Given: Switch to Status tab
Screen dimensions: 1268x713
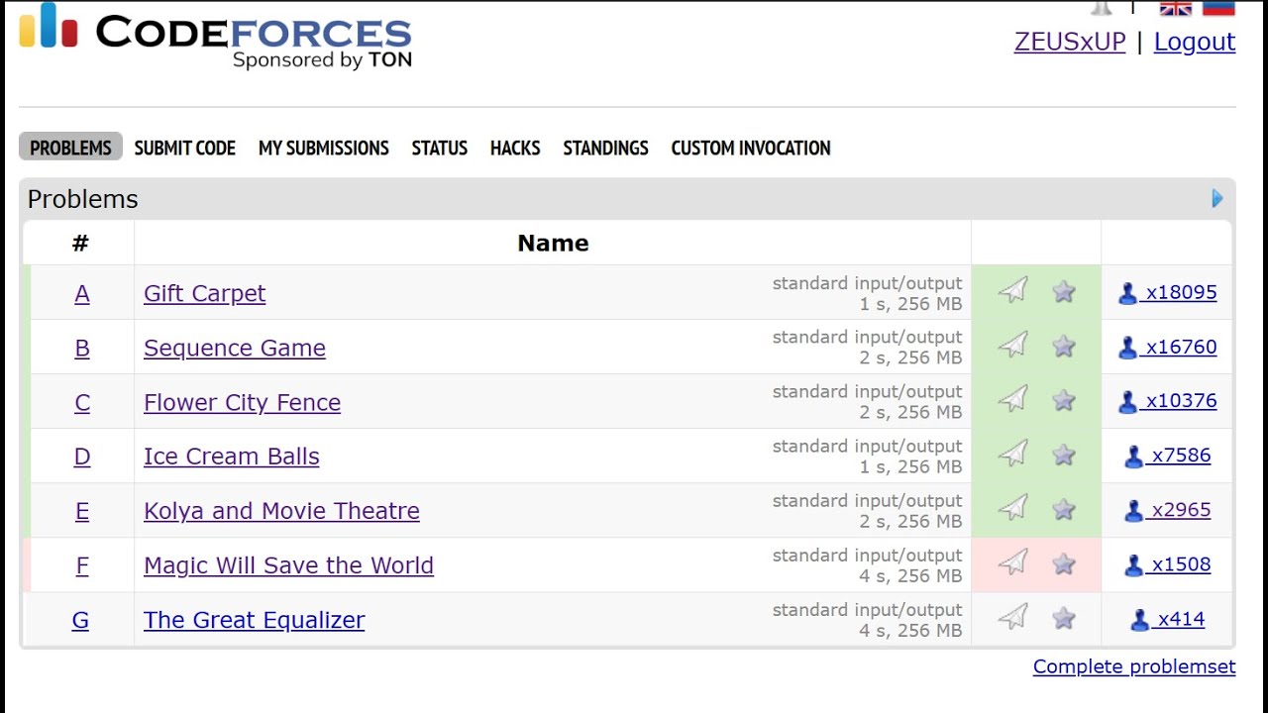Looking at the screenshot, I should tap(440, 148).
